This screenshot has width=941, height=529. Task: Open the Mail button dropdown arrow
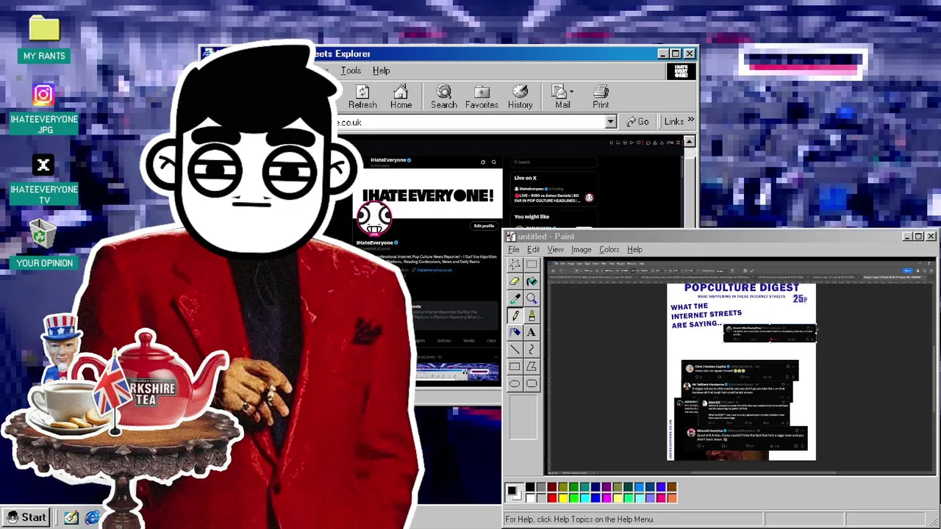tap(572, 92)
